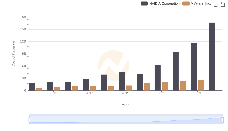Select the VMware bar for 2017

[x=93, y=88]
